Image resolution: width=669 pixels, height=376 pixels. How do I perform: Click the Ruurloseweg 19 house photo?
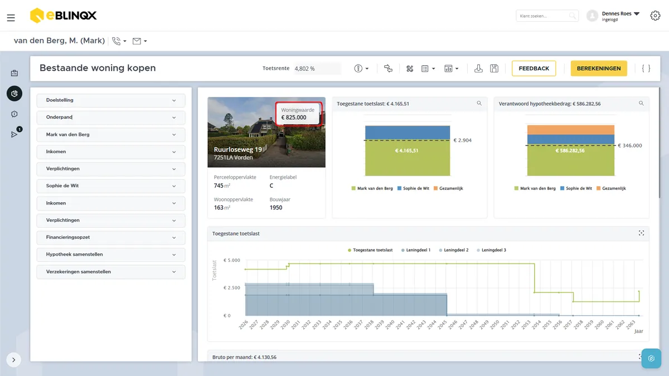[266, 133]
